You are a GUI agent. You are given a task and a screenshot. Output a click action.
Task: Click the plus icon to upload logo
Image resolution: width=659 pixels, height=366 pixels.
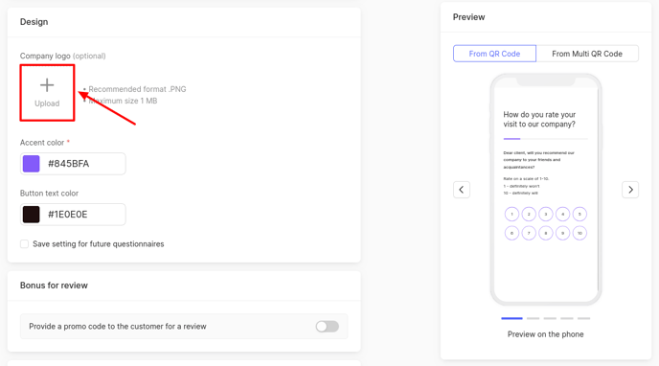(x=47, y=85)
